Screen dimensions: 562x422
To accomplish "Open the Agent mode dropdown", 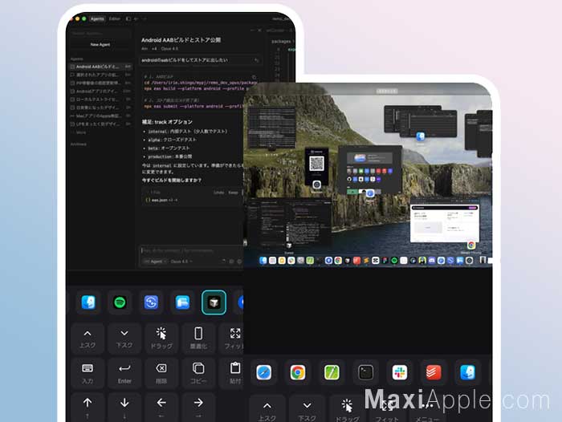I will (155, 262).
